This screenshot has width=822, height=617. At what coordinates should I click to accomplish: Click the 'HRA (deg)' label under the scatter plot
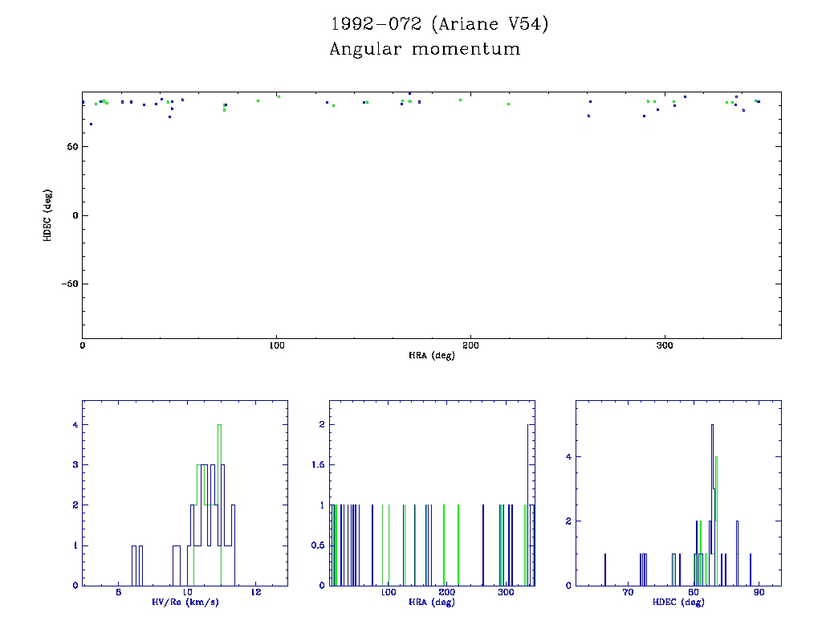[431, 355]
